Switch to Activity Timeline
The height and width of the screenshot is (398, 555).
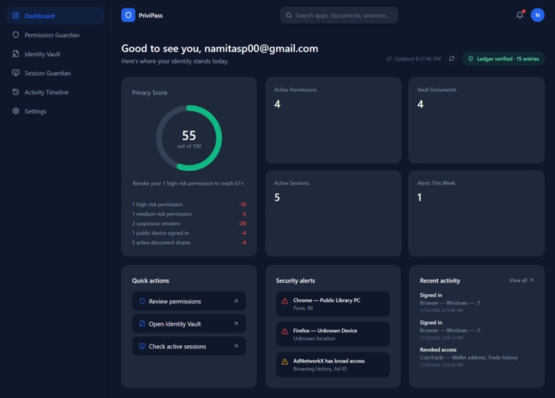click(55, 92)
